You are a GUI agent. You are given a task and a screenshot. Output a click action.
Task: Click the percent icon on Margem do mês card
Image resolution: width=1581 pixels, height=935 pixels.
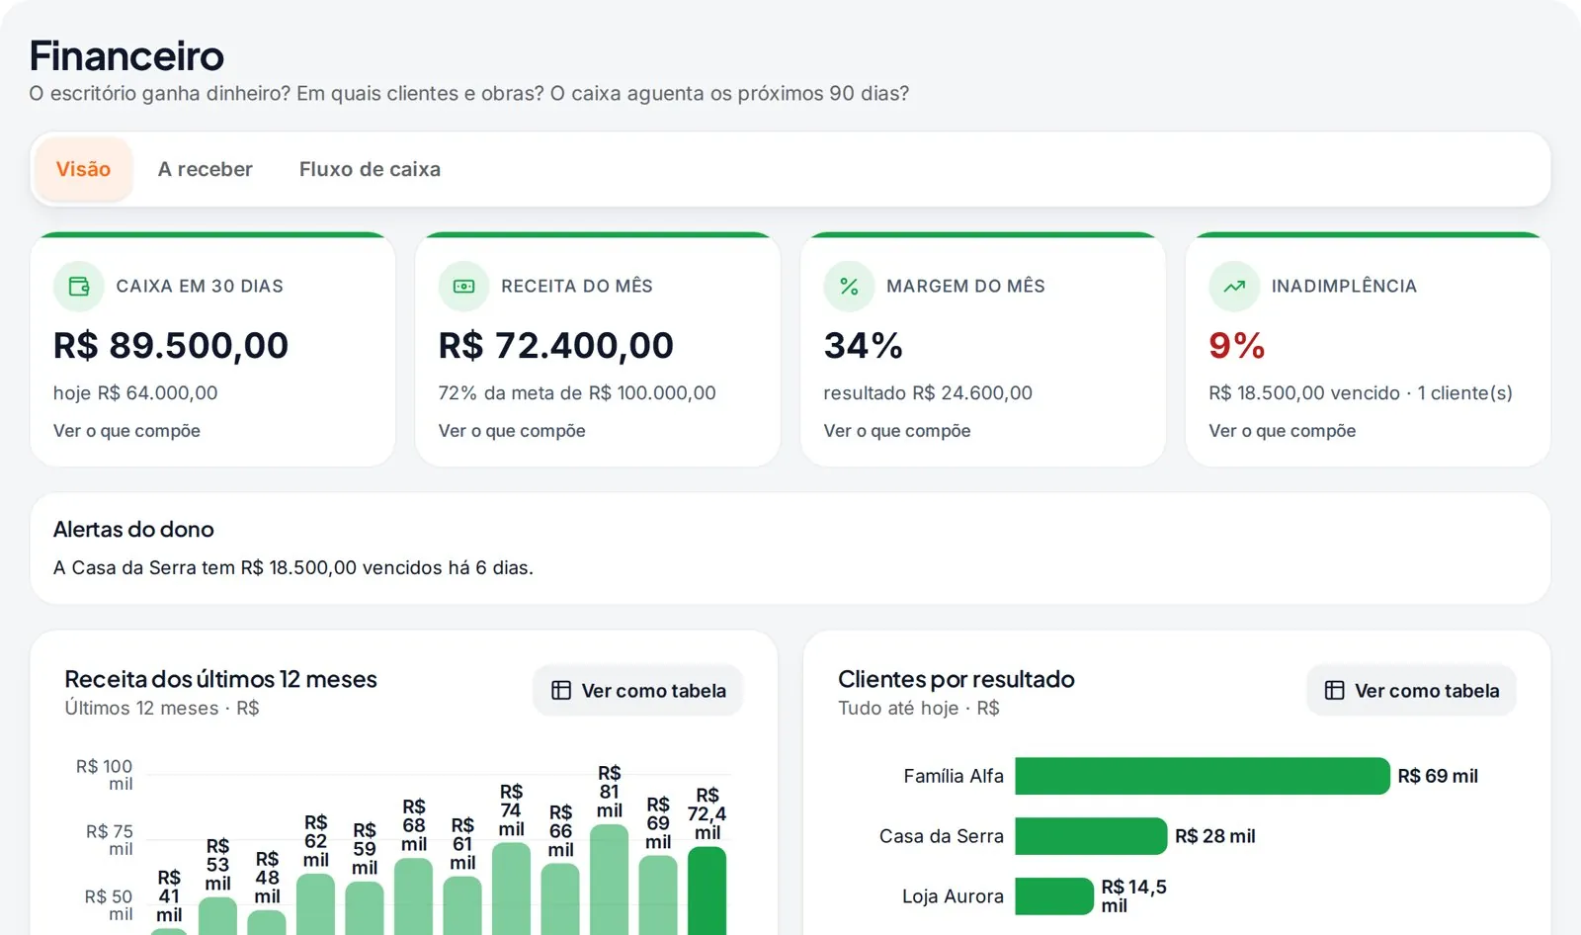tap(849, 287)
